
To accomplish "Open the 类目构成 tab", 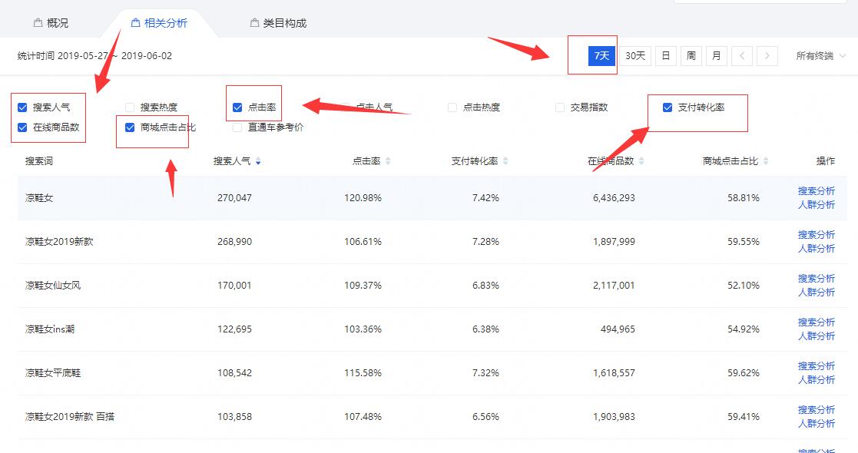I will pos(278,23).
